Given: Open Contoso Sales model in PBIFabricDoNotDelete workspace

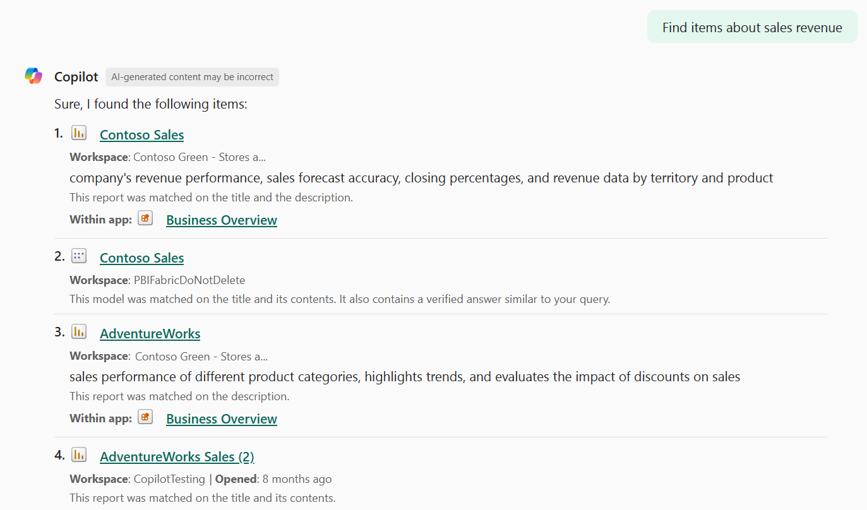Looking at the screenshot, I should tap(142, 258).
